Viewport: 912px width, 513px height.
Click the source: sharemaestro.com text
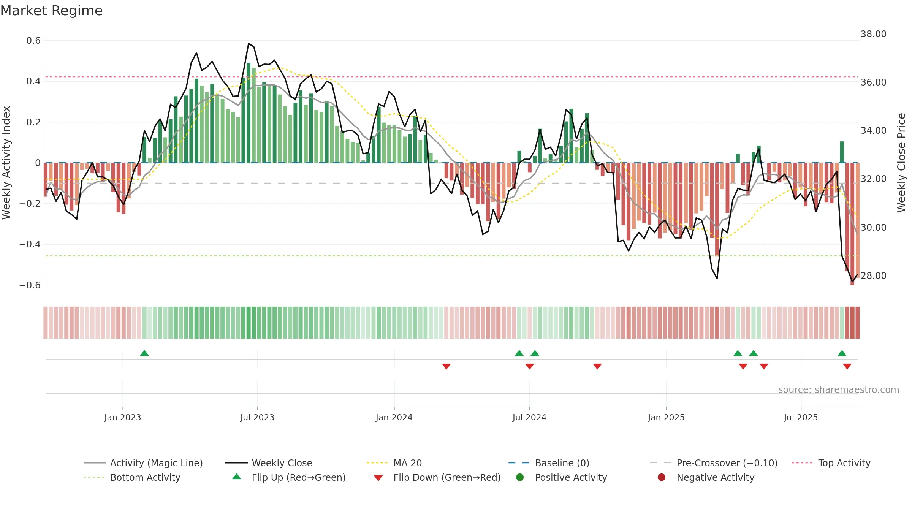839,390
